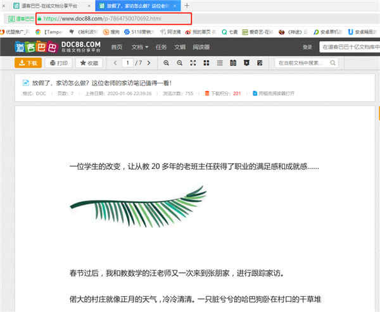
Task: Click the paragraph starting 春节过后
Action: pos(177,273)
